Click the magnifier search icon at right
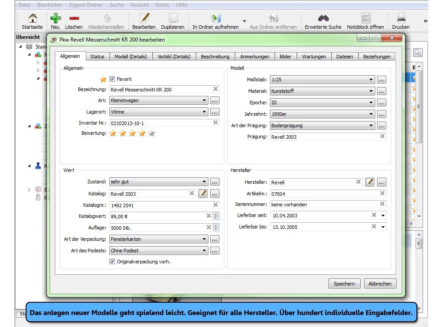443x327 pixels. tap(418, 53)
